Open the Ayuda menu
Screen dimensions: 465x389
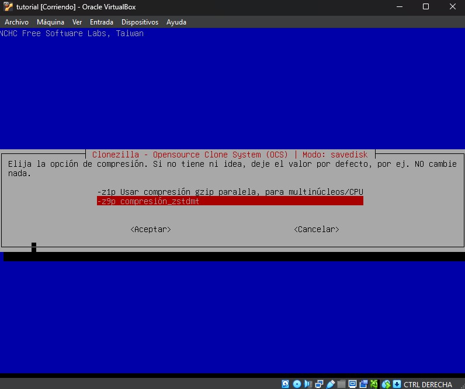tap(176, 22)
